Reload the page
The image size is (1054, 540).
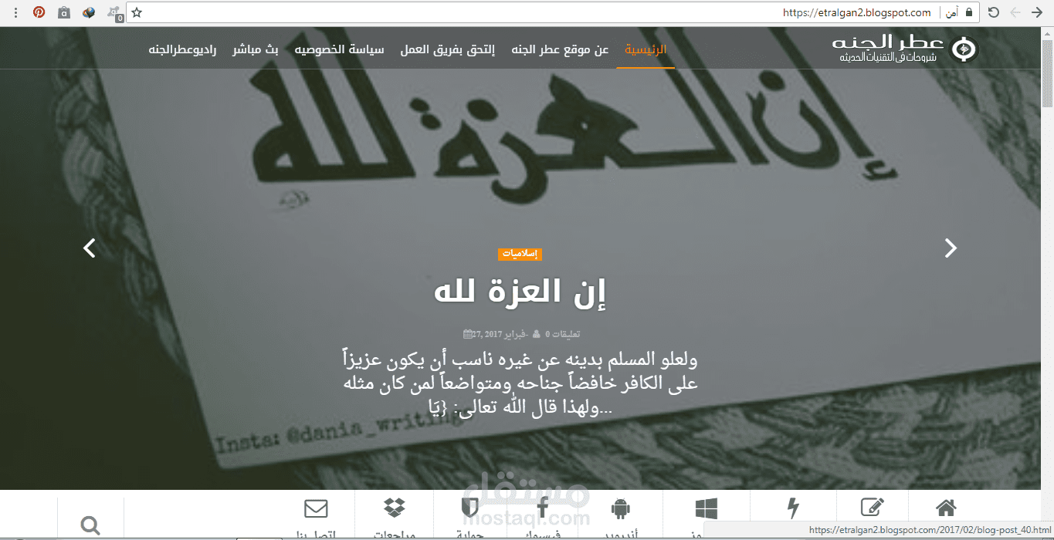pyautogui.click(x=994, y=12)
